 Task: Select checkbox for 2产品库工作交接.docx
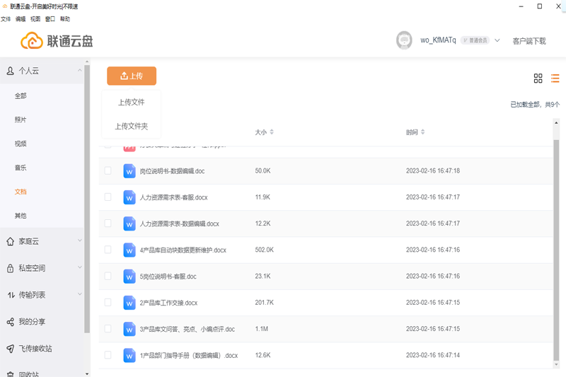pyautogui.click(x=108, y=302)
